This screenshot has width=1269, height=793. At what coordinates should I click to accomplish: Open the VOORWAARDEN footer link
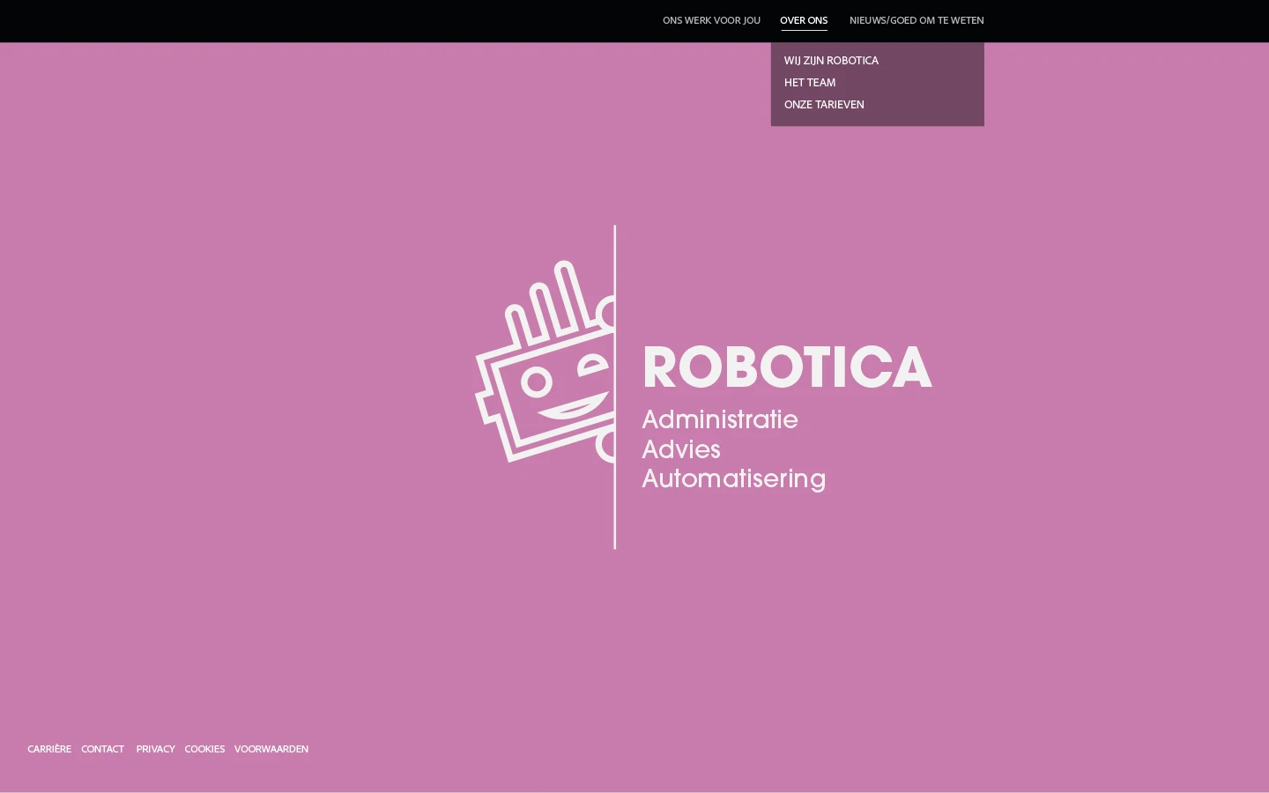[x=271, y=748]
